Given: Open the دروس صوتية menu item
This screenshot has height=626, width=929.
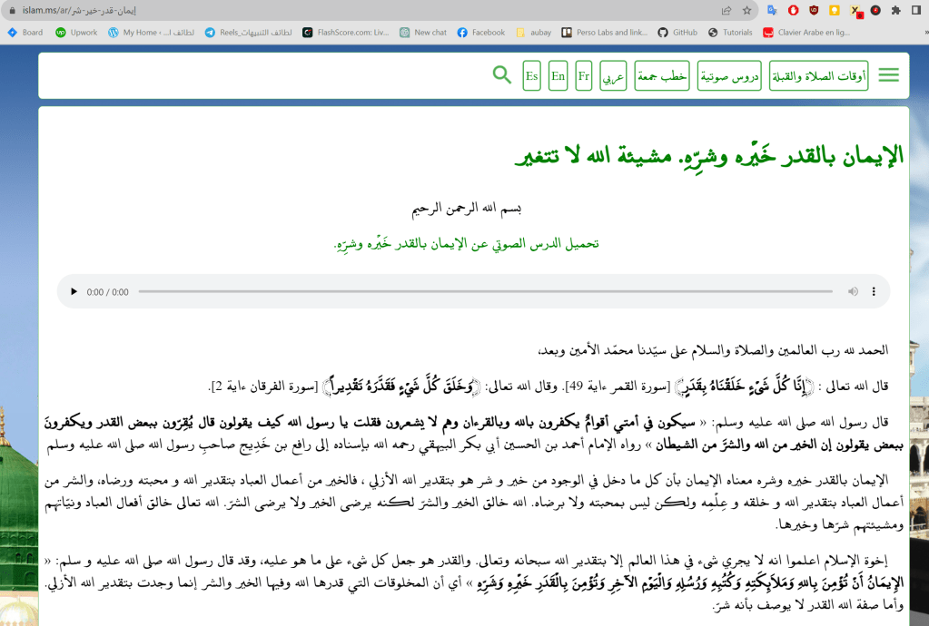Looking at the screenshot, I should (x=729, y=76).
